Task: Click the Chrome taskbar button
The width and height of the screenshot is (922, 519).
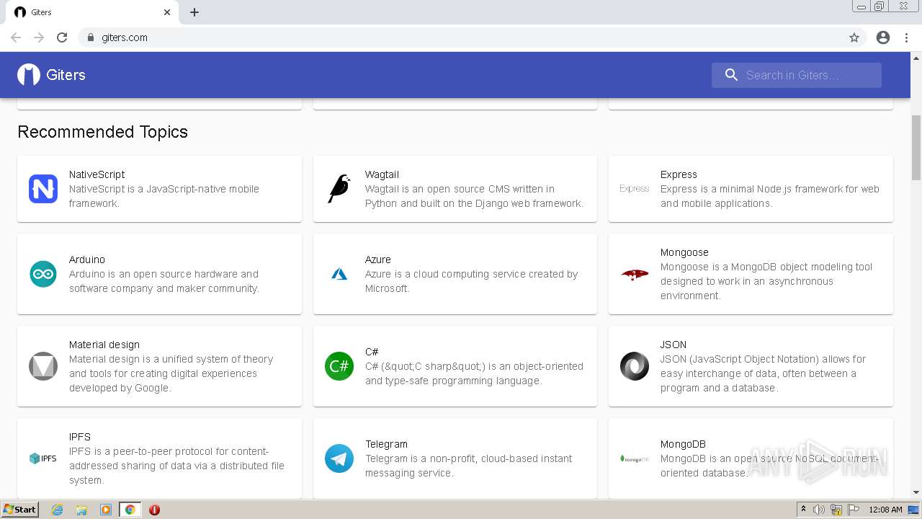Action: 130,510
